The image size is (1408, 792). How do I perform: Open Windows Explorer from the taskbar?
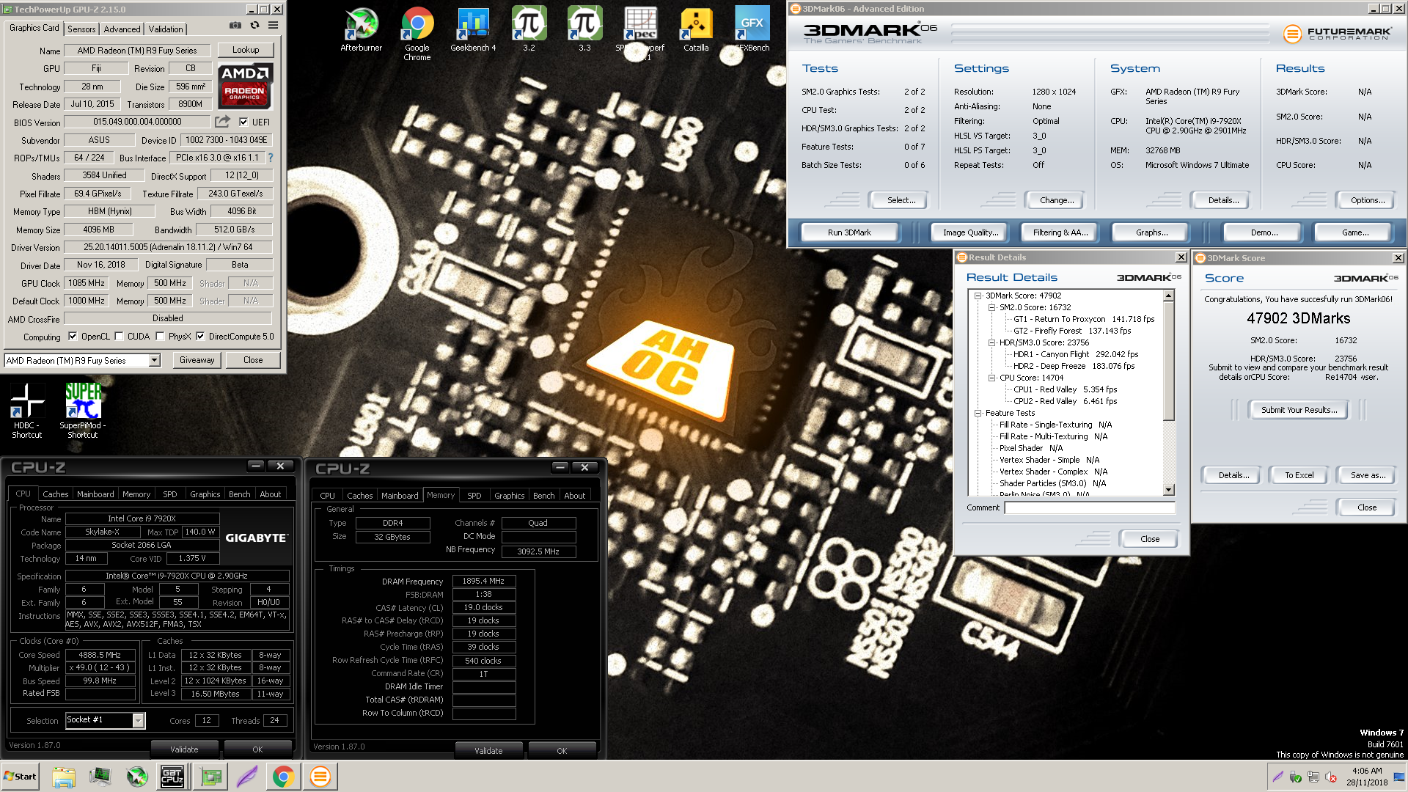[x=64, y=777]
